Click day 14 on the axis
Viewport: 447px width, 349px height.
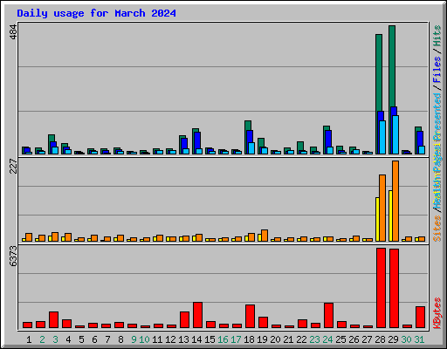[196, 339]
